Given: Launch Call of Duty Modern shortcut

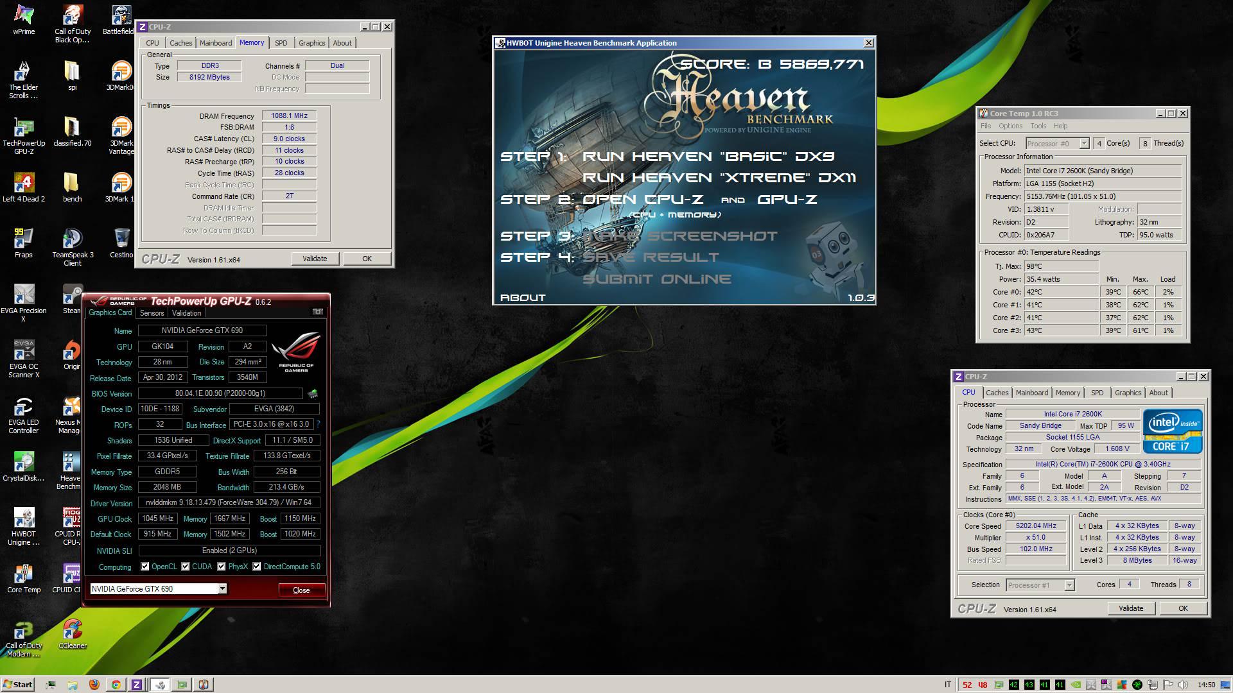Looking at the screenshot, I should coord(24,638).
